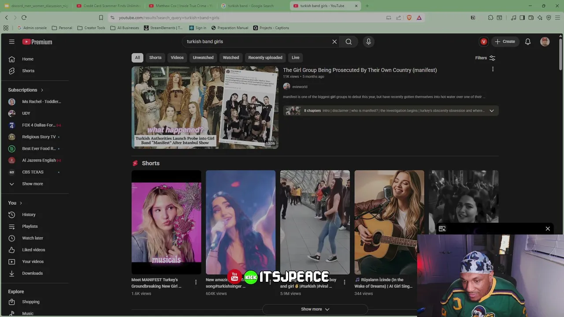Screen dimensions: 564x317
Task: Open Liked videos in the sidebar
Action: (34, 250)
